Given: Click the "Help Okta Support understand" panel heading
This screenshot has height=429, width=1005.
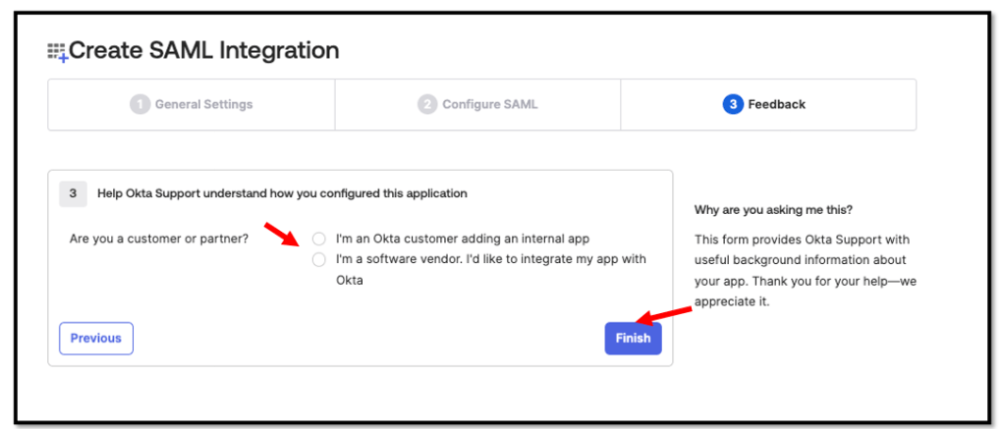Looking at the screenshot, I should click(282, 193).
